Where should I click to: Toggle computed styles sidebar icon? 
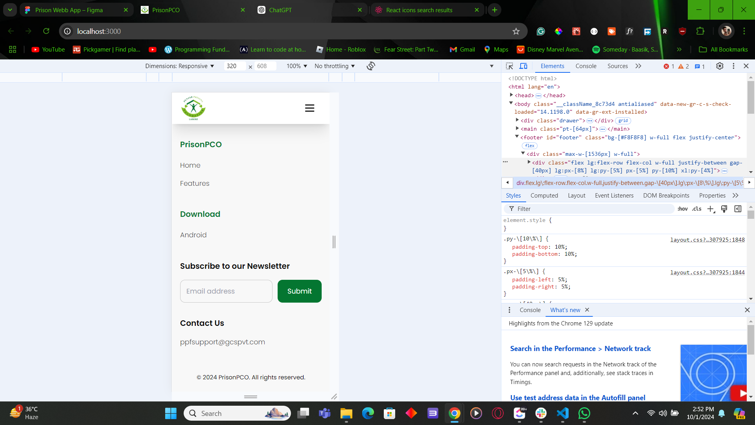coord(738,209)
